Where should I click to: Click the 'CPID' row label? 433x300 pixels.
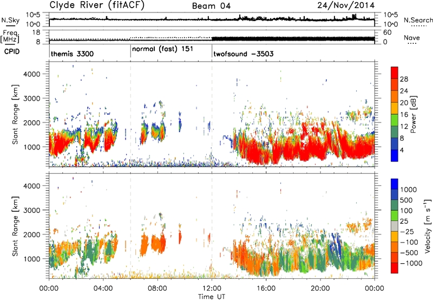(12, 51)
